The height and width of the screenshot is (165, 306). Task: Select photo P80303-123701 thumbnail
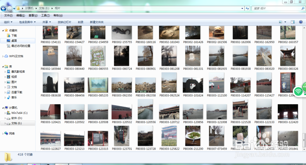coord(121,136)
